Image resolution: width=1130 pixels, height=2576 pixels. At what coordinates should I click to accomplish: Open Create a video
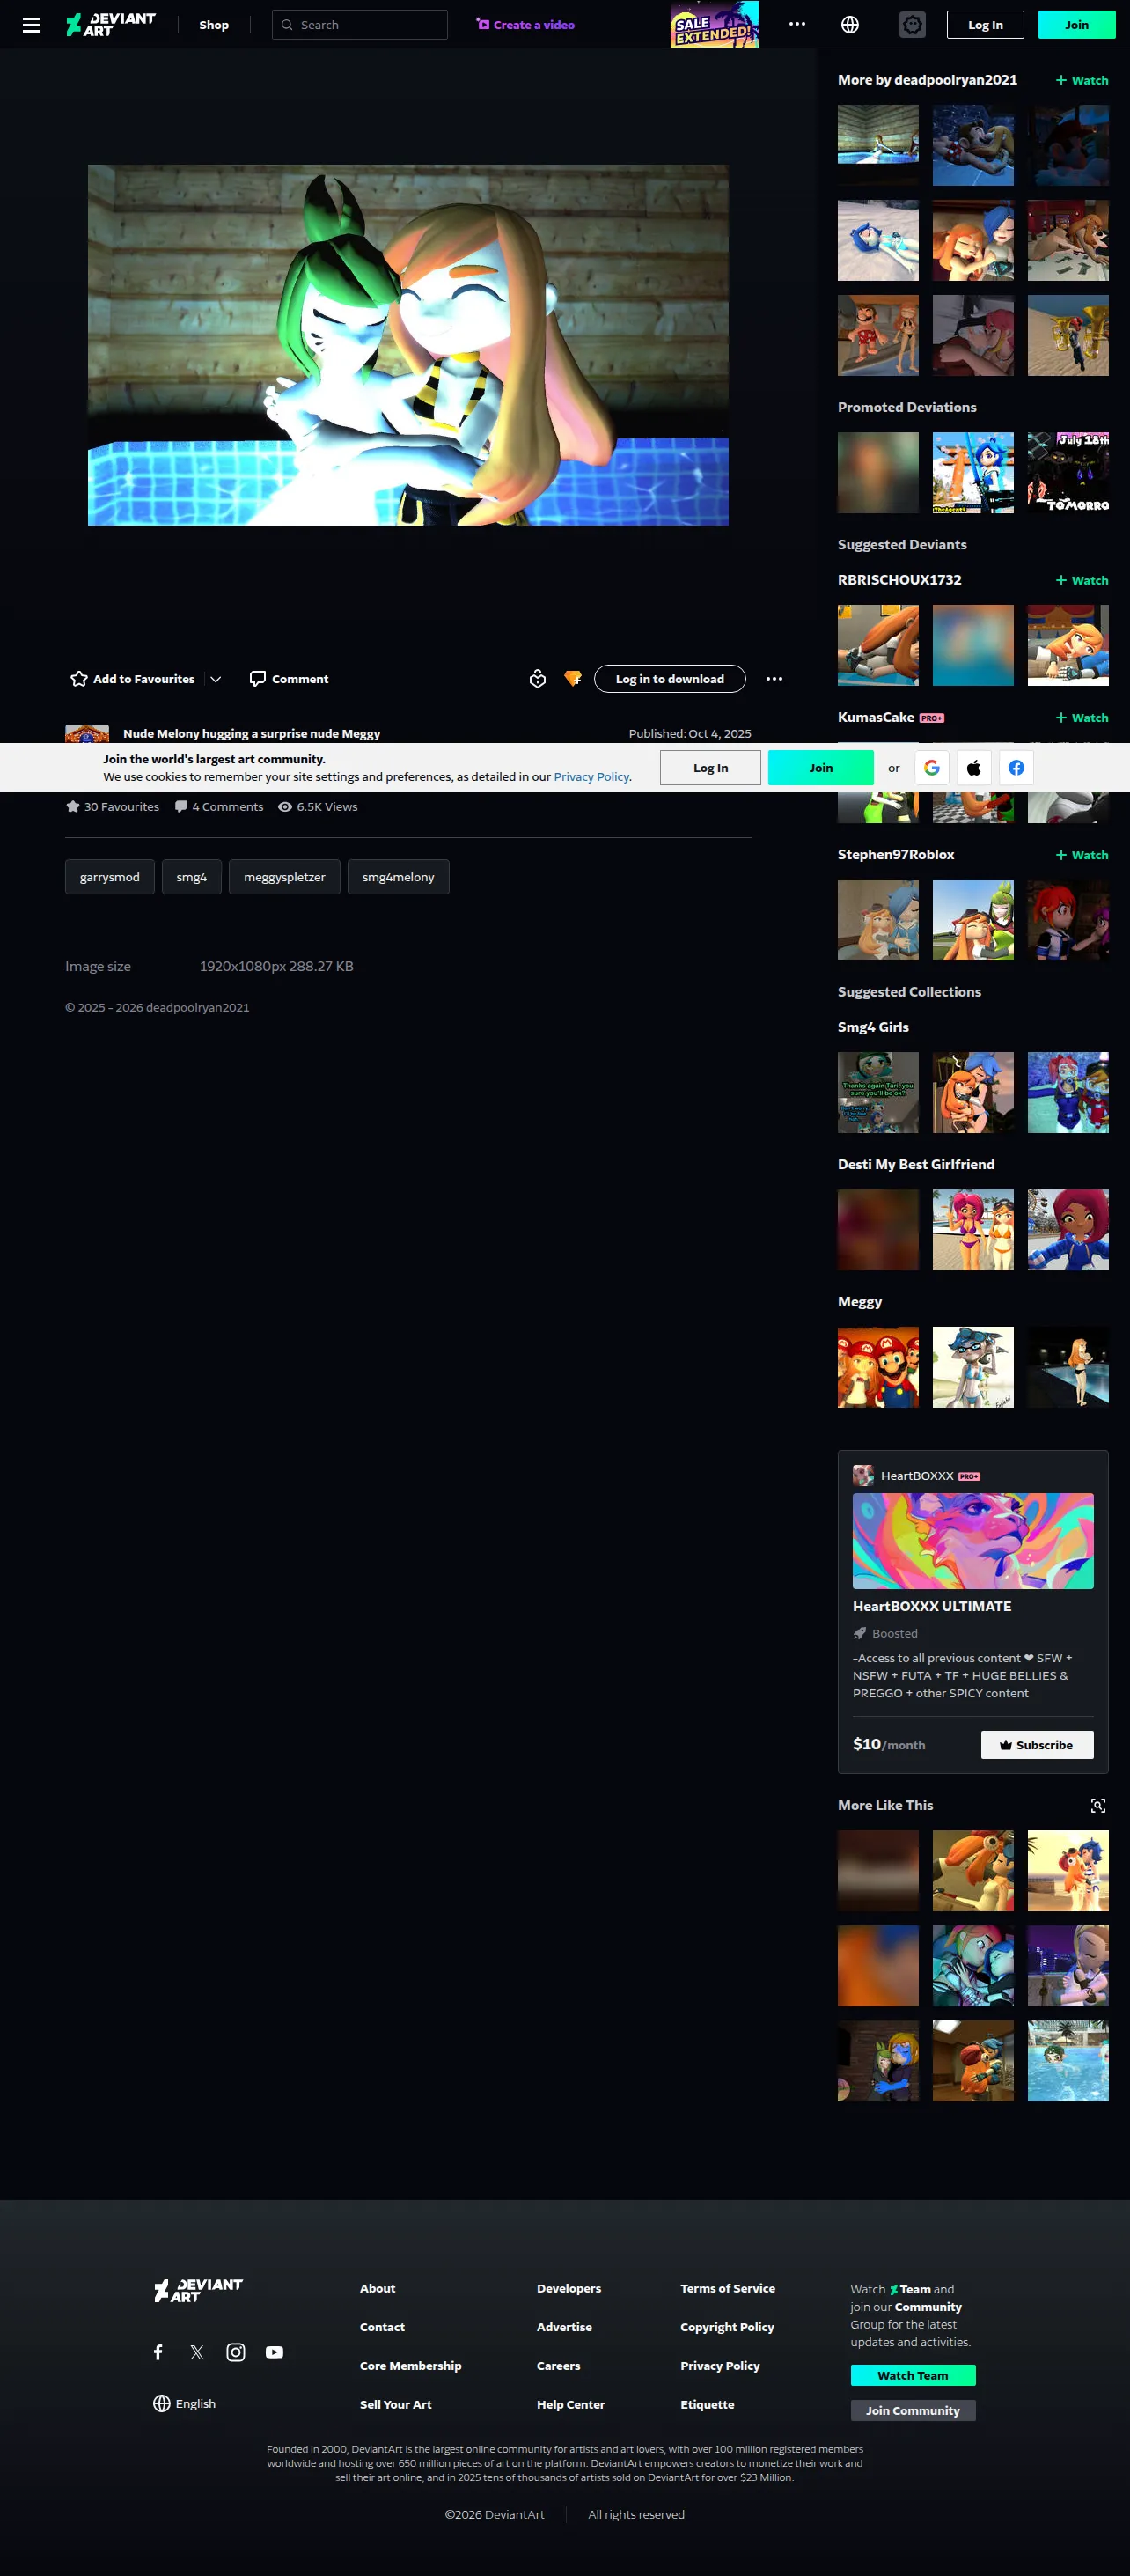[x=526, y=25]
